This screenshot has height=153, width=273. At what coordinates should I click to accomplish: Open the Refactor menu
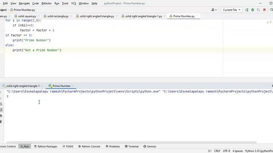coord(46,3)
